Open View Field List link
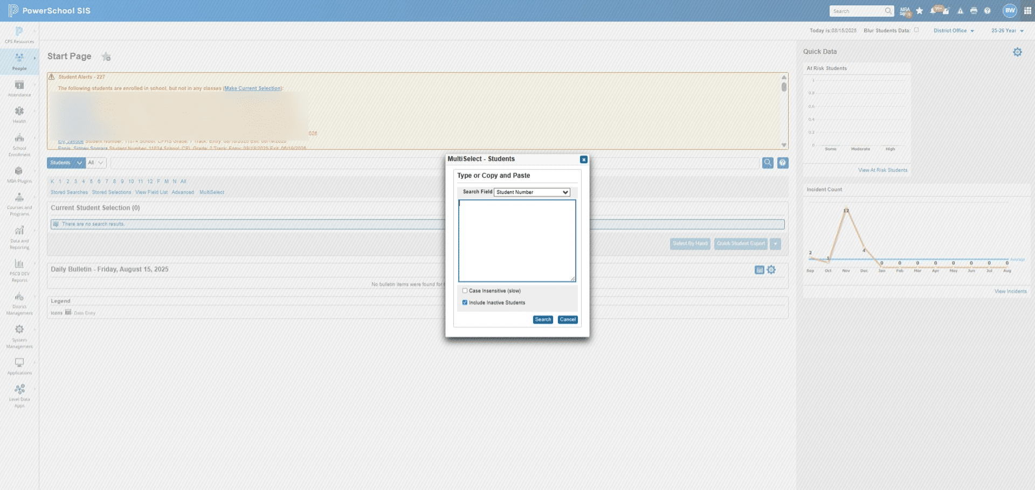Image resolution: width=1035 pixels, height=490 pixels. [x=151, y=192]
